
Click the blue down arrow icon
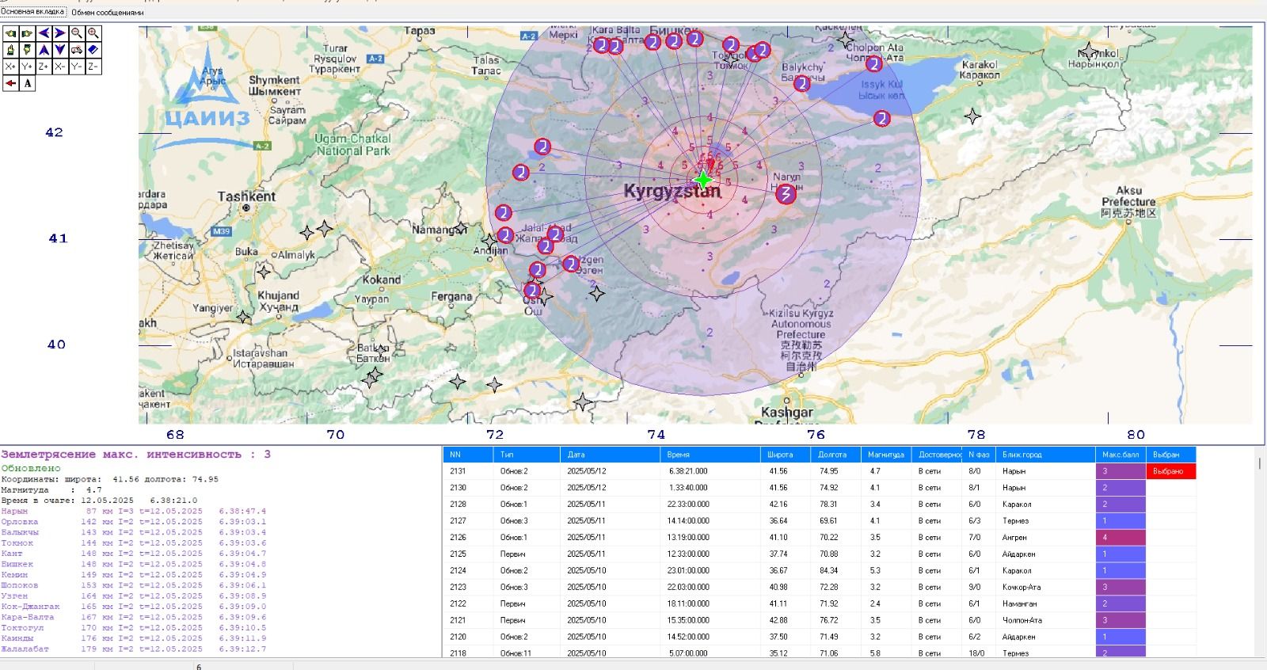60,50
